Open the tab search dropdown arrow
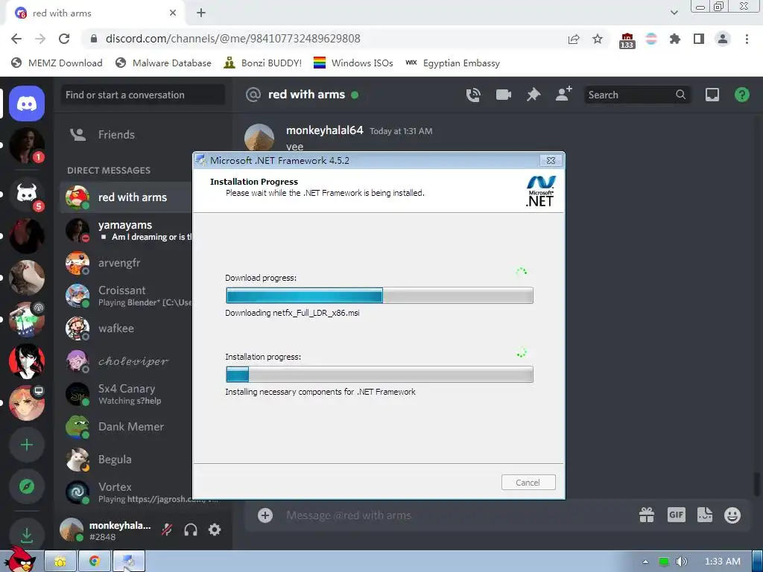 [x=674, y=13]
